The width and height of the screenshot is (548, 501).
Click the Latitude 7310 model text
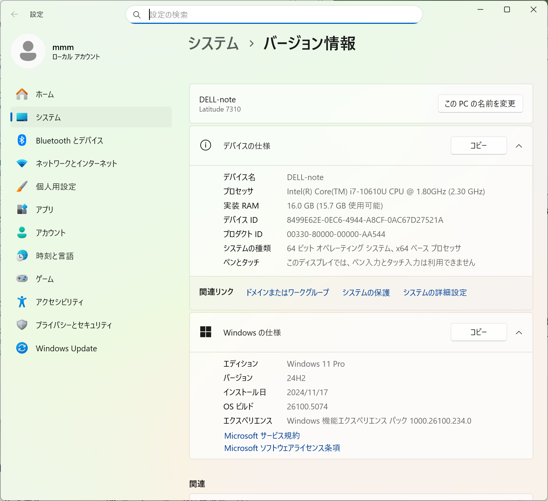pyautogui.click(x=220, y=109)
